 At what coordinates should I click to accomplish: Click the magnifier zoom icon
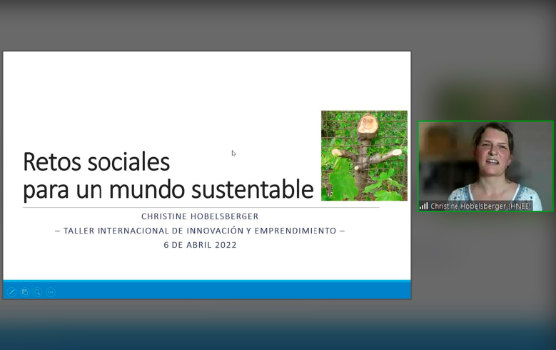tap(37, 292)
